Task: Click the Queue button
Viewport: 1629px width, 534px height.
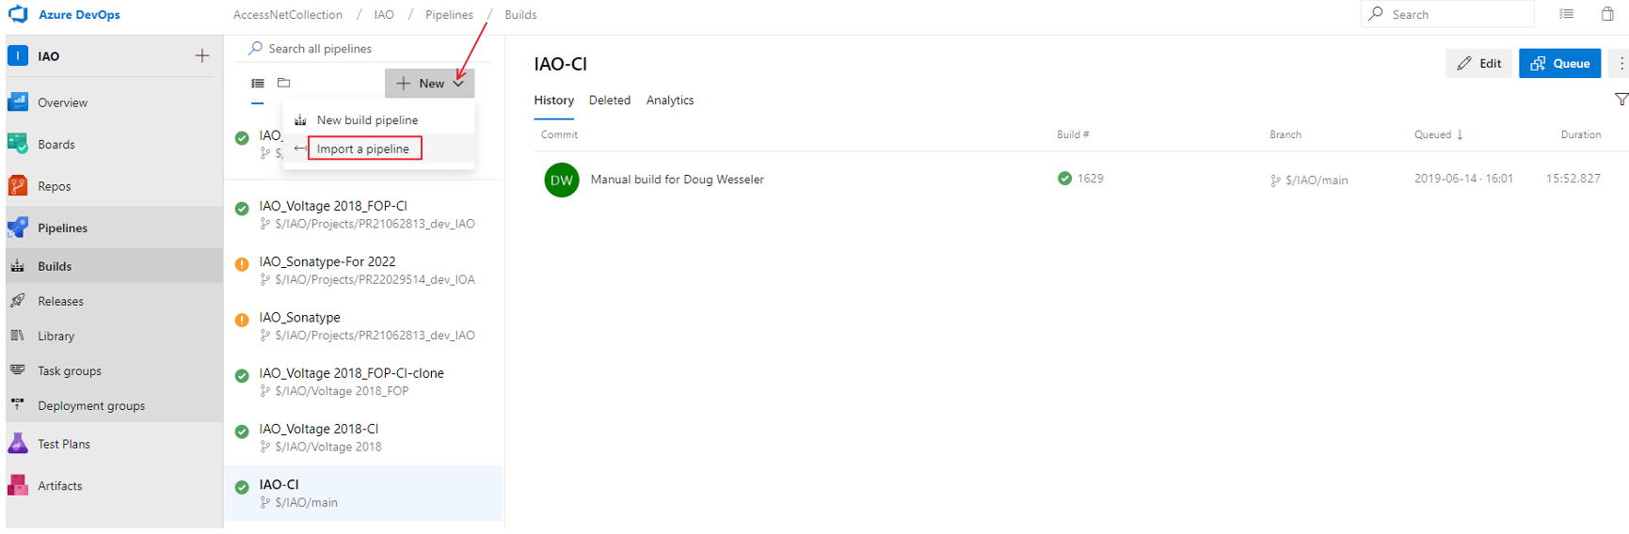Action: (x=1559, y=63)
